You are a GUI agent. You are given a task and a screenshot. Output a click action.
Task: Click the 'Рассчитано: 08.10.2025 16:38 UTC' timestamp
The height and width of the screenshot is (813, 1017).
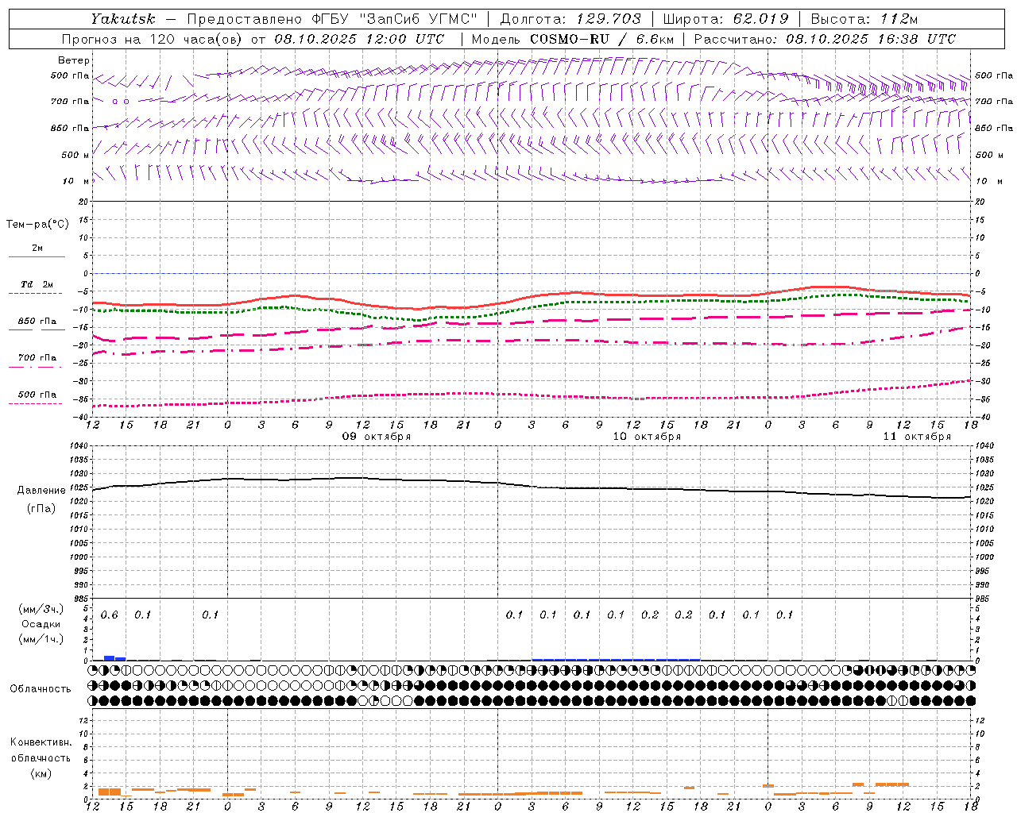point(825,39)
